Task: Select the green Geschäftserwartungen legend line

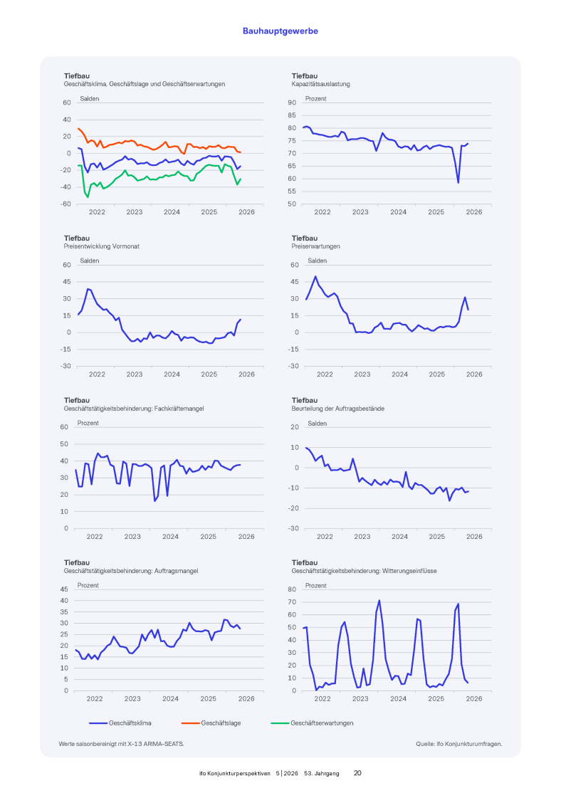Action: click(280, 723)
